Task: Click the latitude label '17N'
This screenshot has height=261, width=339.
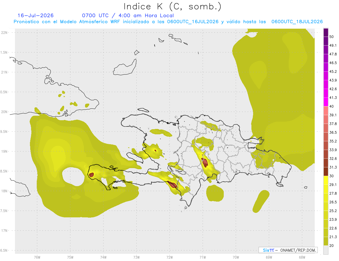Action: tap(4, 231)
